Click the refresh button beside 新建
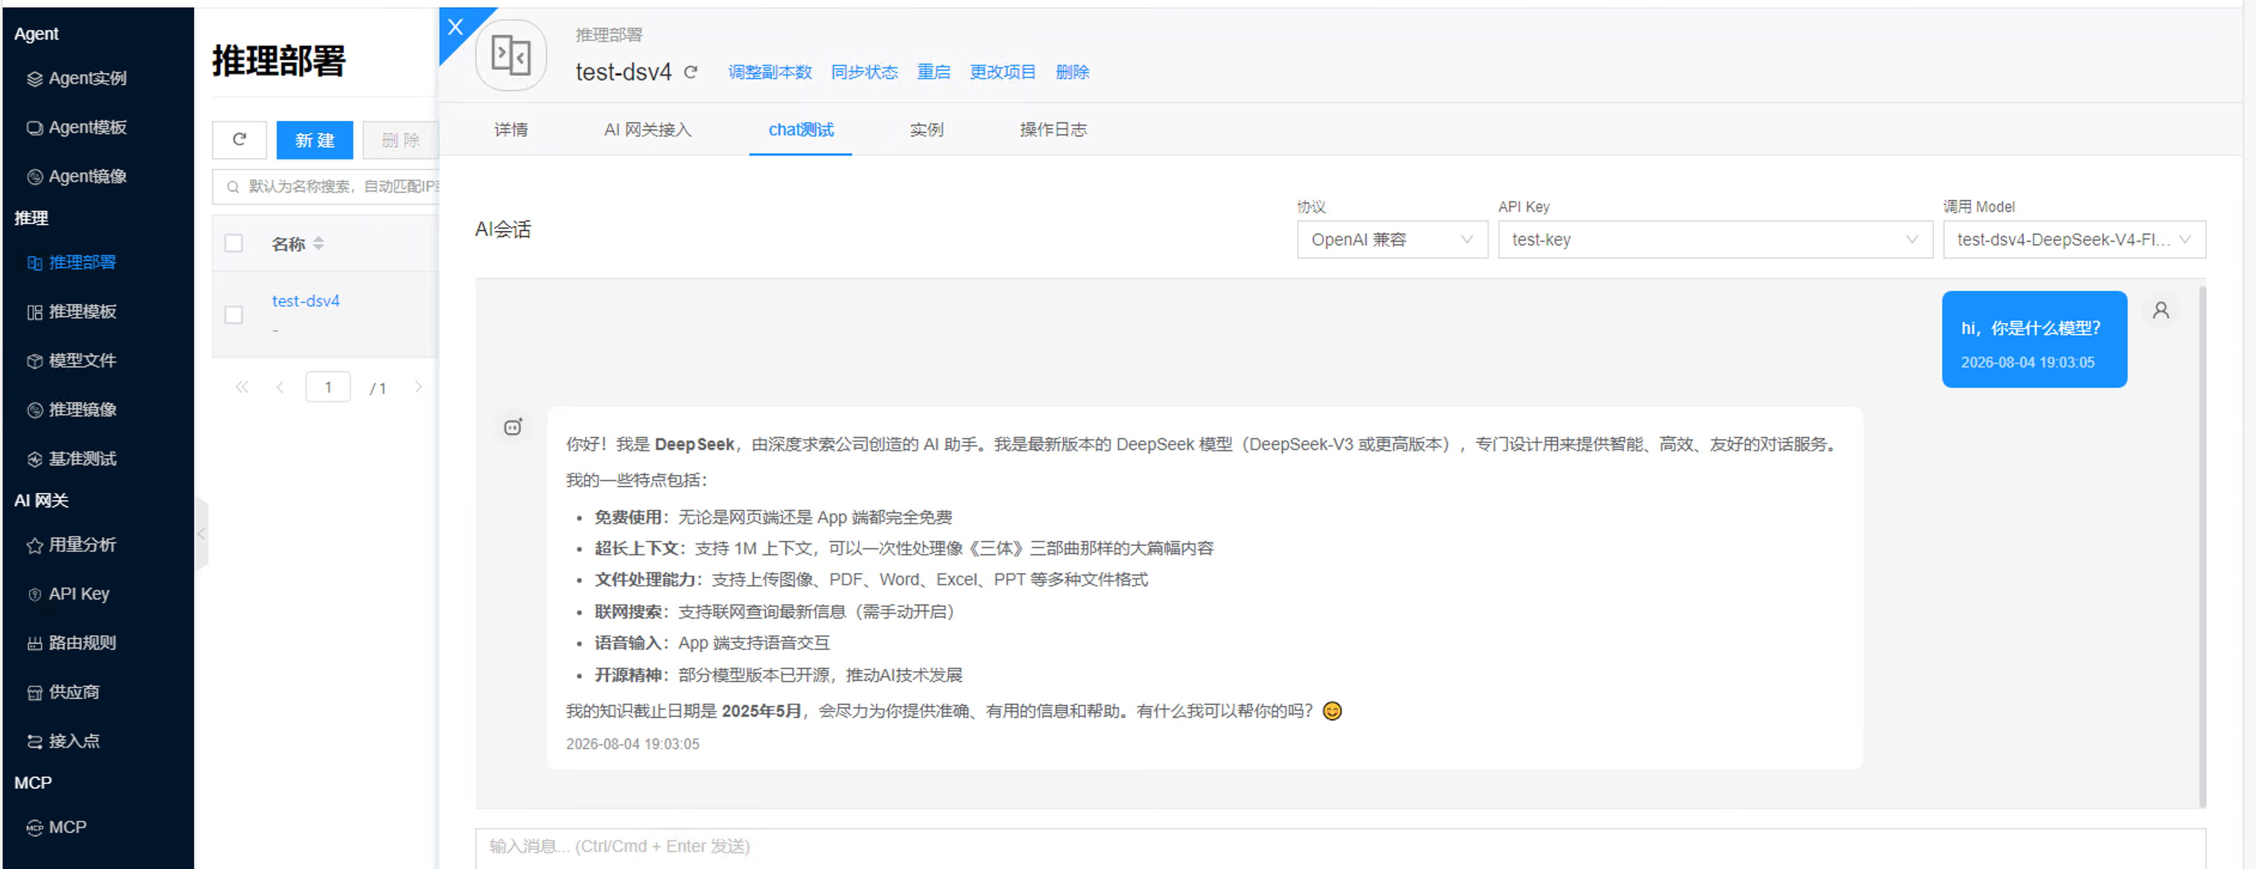 coord(239,139)
